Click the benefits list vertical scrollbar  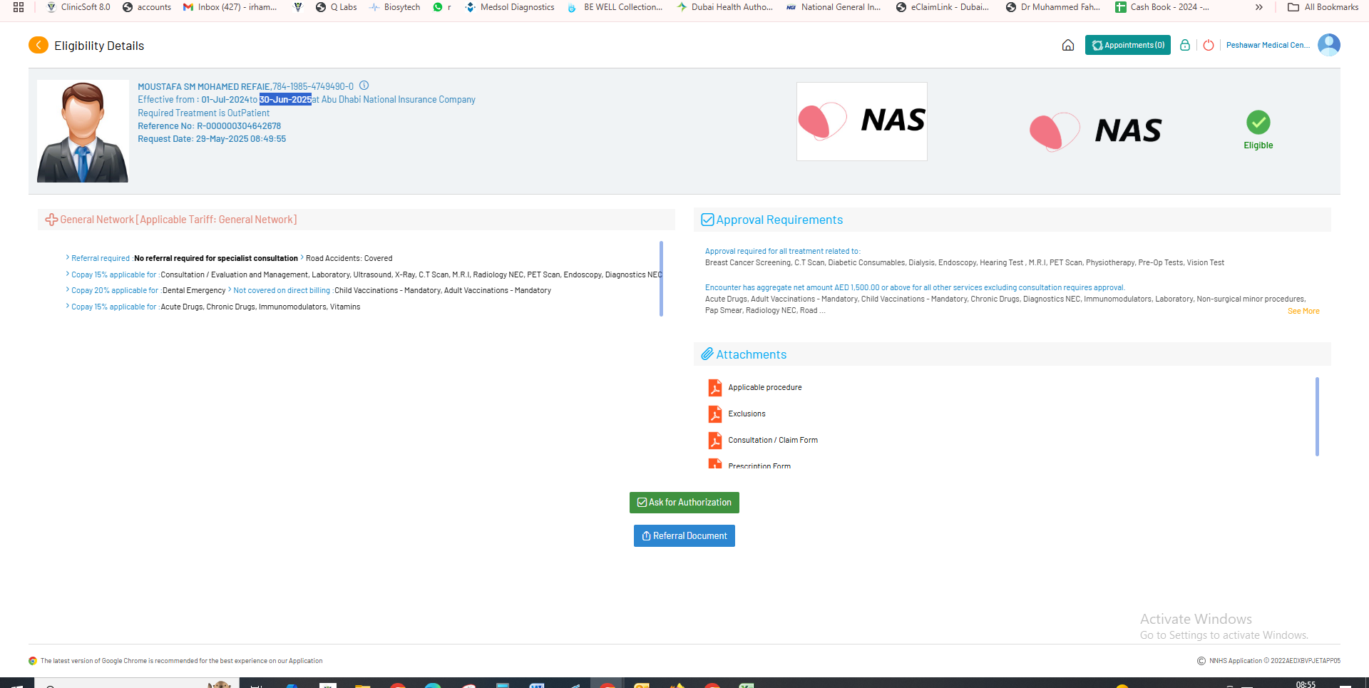click(661, 278)
